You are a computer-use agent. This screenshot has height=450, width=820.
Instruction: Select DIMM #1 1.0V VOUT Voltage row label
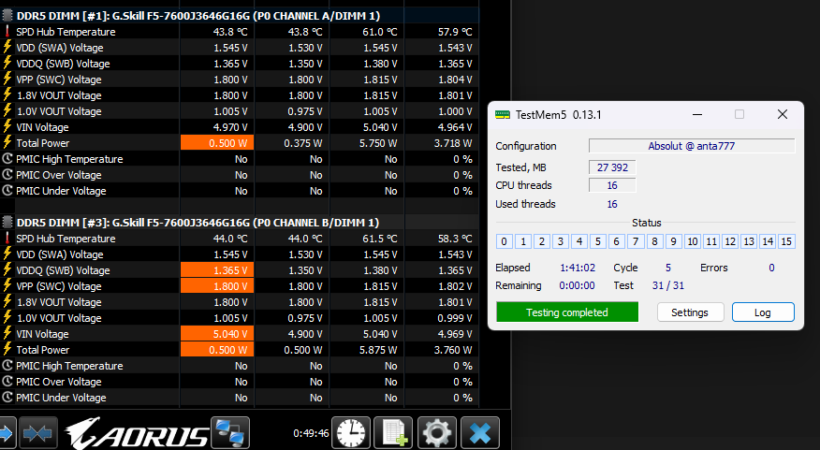coord(59,111)
